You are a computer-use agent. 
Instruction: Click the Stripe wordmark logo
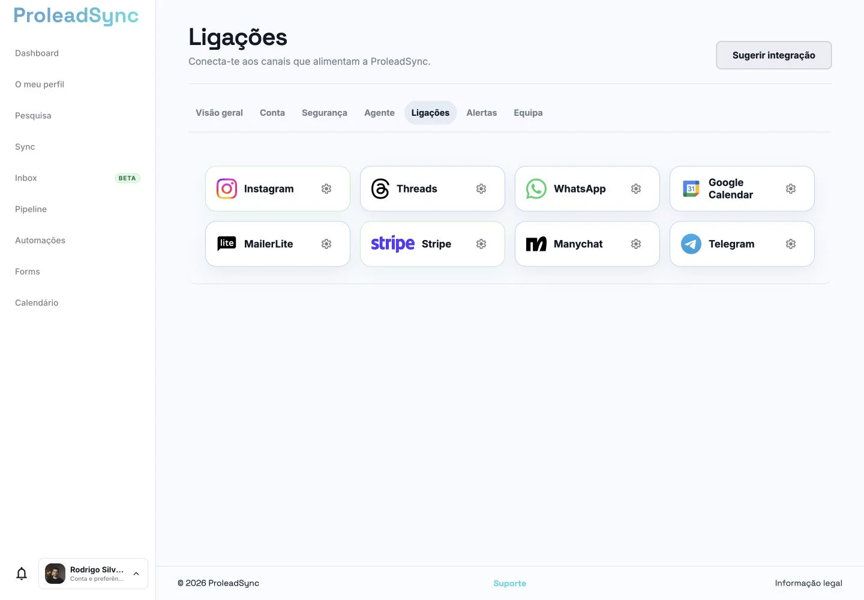(x=393, y=244)
